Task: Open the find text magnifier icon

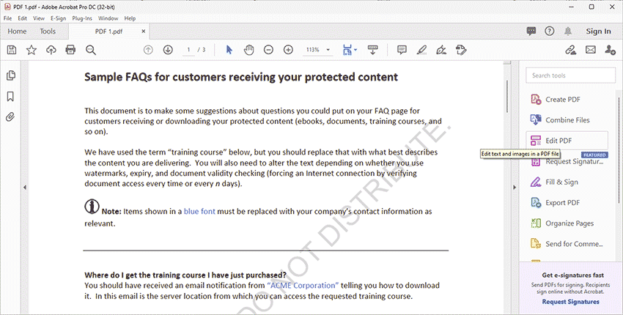Action: pos(91,50)
